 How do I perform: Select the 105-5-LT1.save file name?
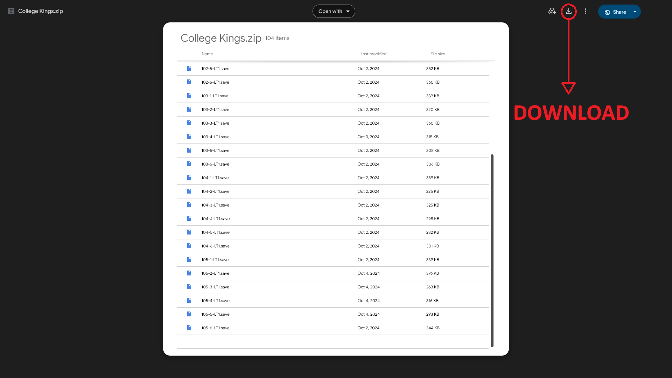215,314
